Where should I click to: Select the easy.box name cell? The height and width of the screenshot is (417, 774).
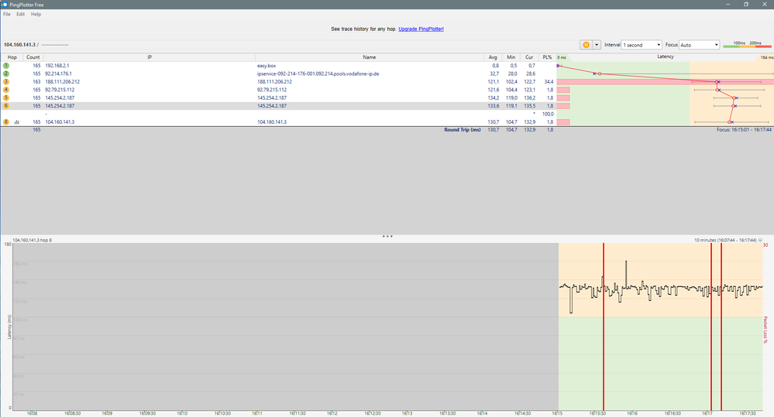pyautogui.click(x=267, y=66)
